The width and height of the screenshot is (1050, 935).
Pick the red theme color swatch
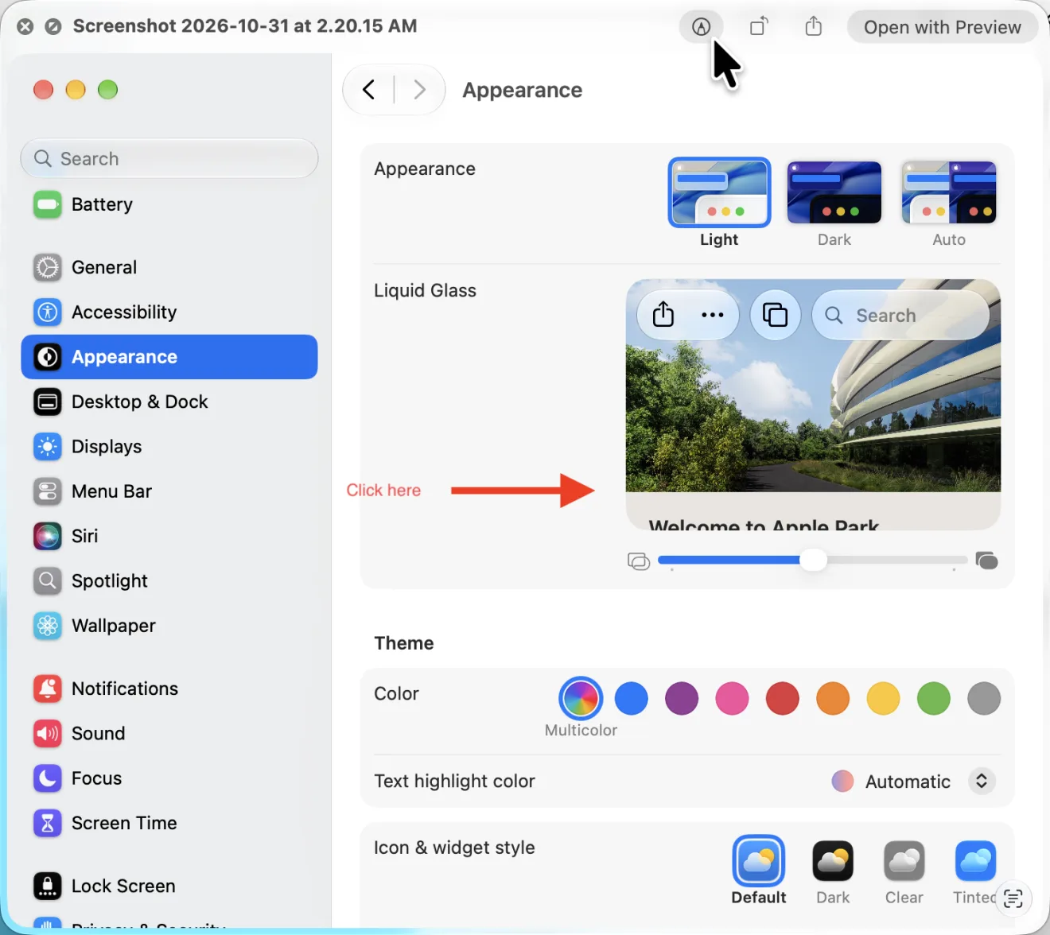tap(783, 699)
